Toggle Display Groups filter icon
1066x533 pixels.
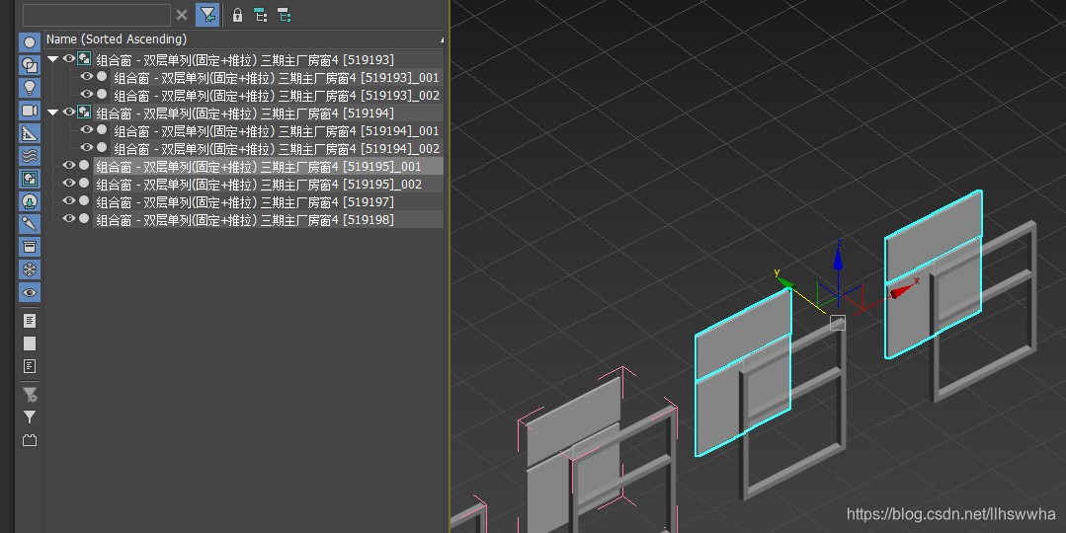(30, 179)
